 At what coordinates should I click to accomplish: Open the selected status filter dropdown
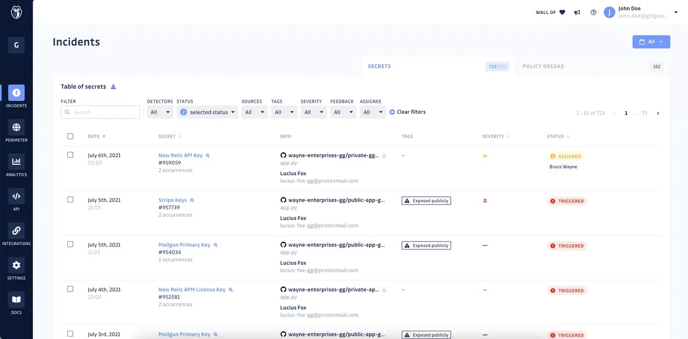207,112
